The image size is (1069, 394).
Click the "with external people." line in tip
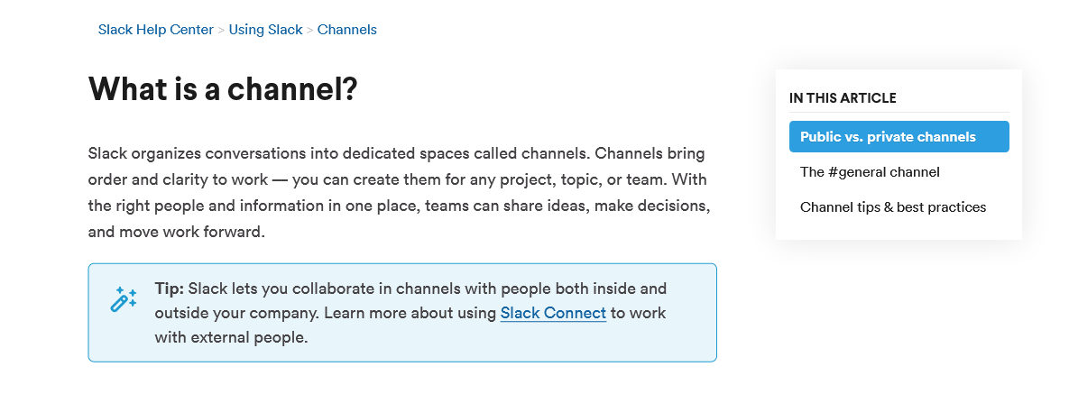coord(231,337)
